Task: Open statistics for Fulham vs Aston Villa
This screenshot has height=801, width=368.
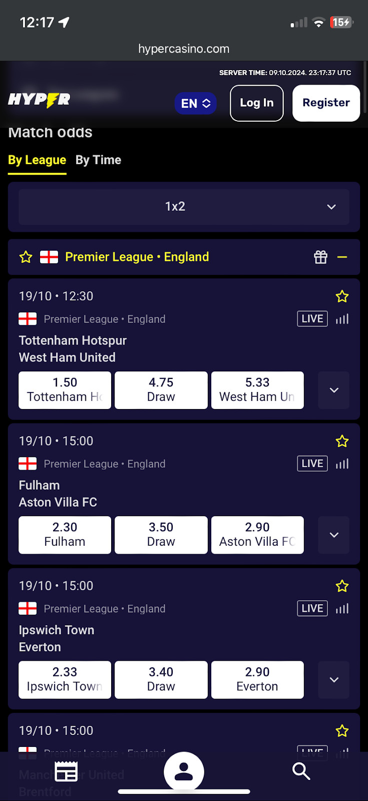Action: pyautogui.click(x=342, y=464)
